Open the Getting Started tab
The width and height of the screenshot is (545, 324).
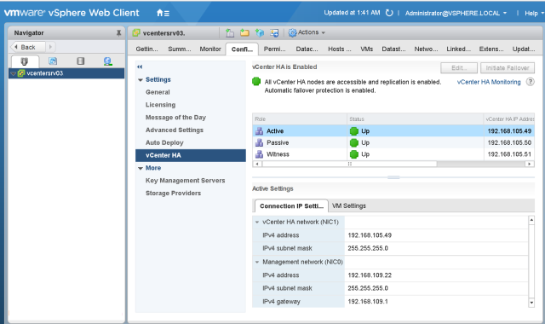click(x=146, y=49)
